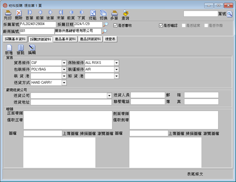The height and width of the screenshot is (182, 236).
Task: Switch to 速查表 tab
Action: pyautogui.click(x=110, y=39)
